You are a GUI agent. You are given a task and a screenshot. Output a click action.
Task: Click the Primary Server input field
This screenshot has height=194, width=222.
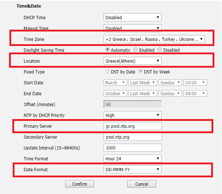click(132, 126)
